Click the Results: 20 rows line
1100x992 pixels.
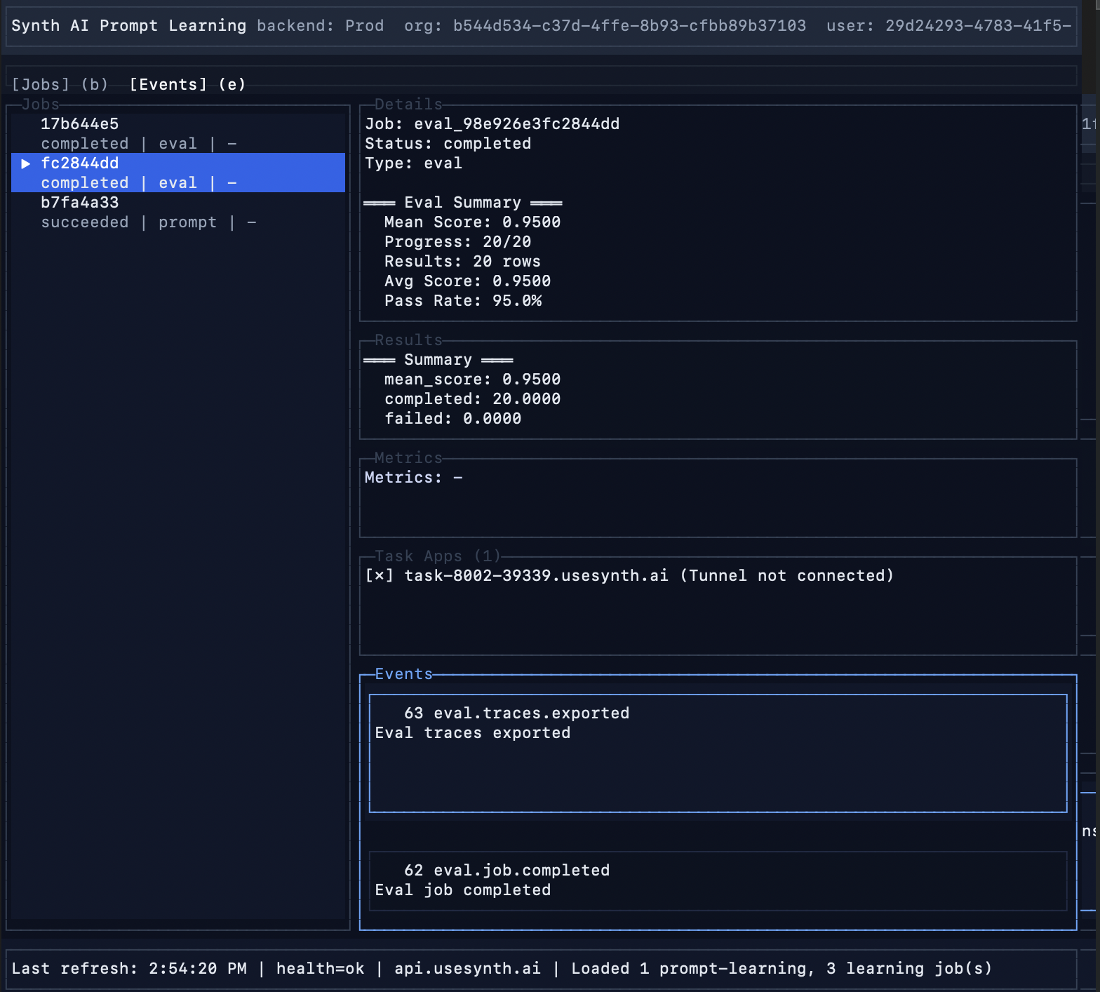coord(462,261)
